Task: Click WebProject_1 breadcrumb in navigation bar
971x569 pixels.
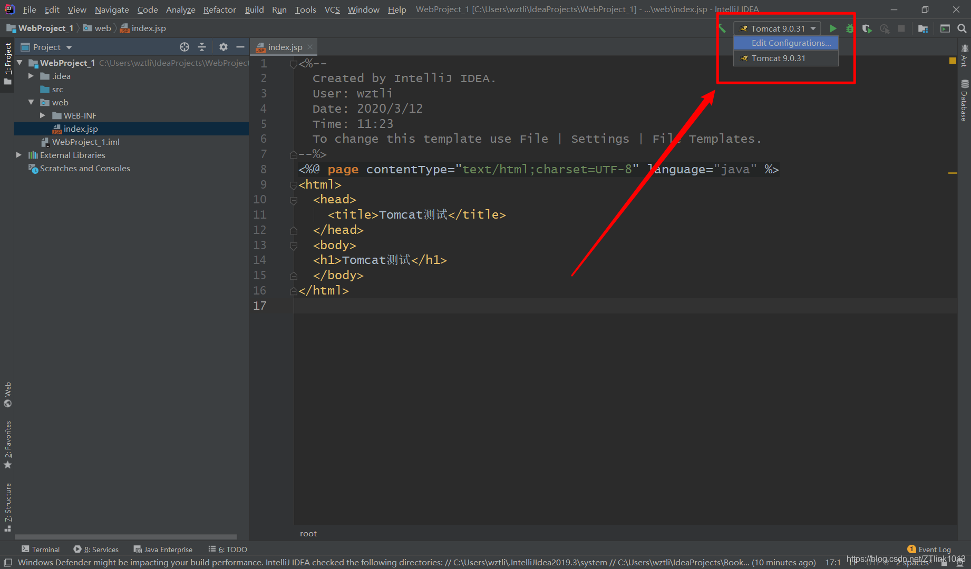Action: coord(40,28)
